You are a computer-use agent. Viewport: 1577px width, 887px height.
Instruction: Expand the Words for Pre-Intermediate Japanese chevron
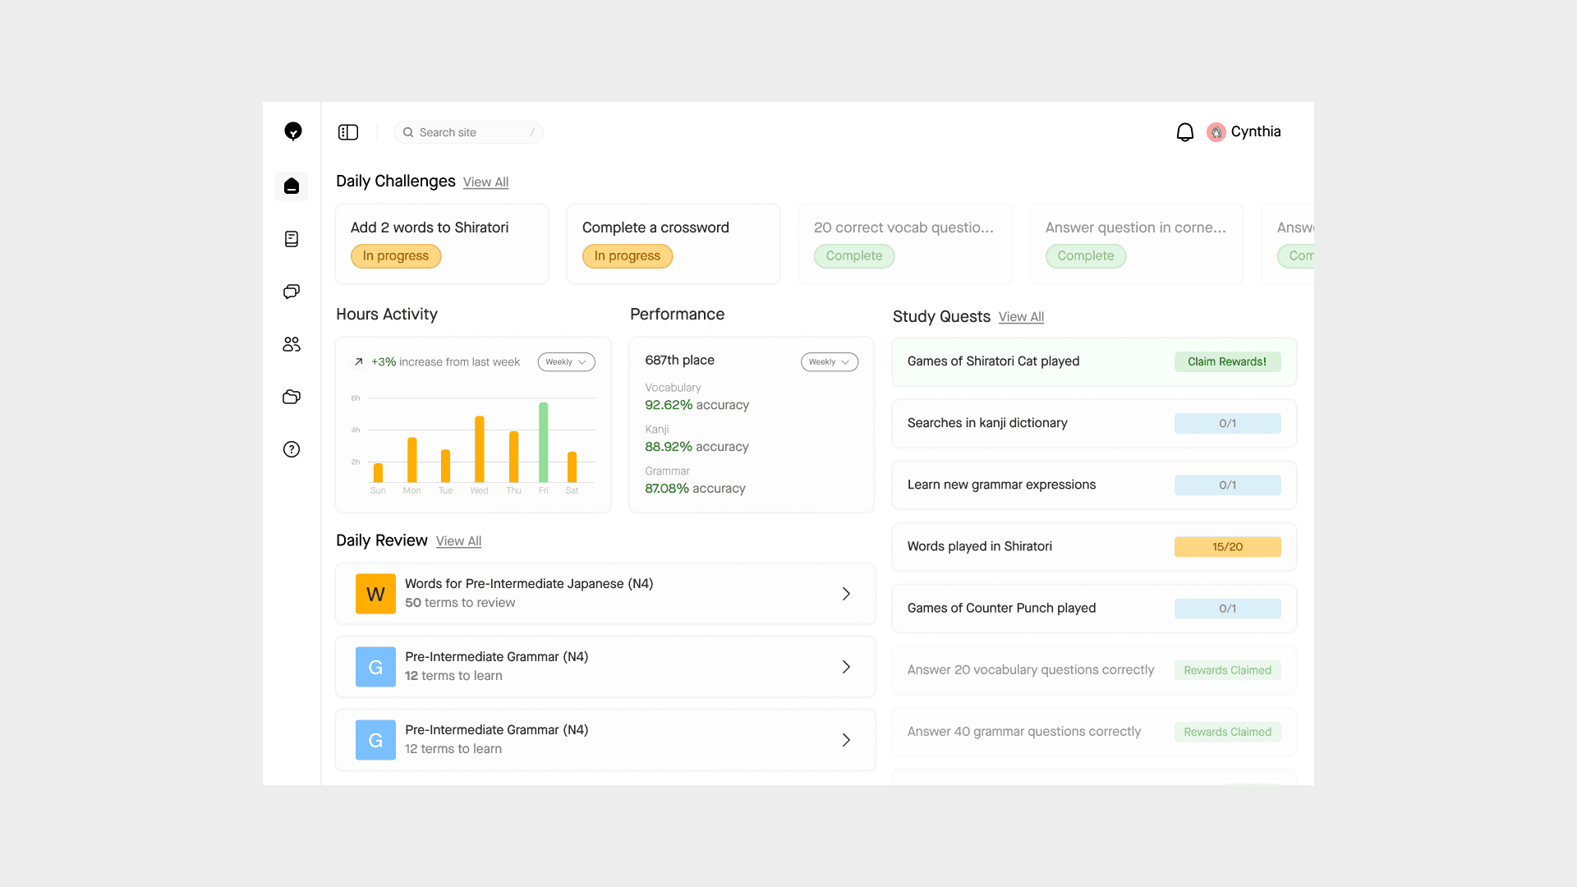(846, 594)
